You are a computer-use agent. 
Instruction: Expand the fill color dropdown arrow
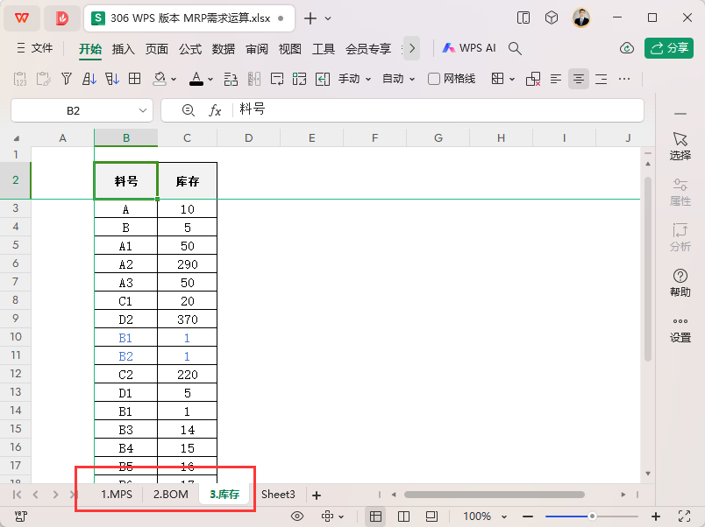click(174, 80)
